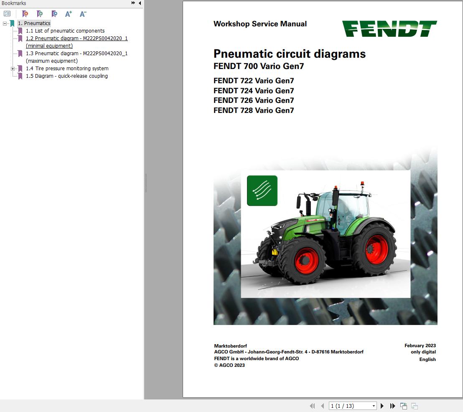Viewport: 463px width, 412px height.
Task: Click the bookmark icon beside 1.1 List
Action: [20, 31]
